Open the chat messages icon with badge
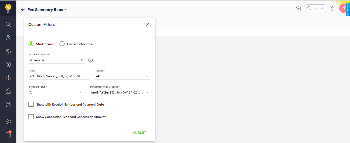Screen dimensions: 350x143 (8, 135)
